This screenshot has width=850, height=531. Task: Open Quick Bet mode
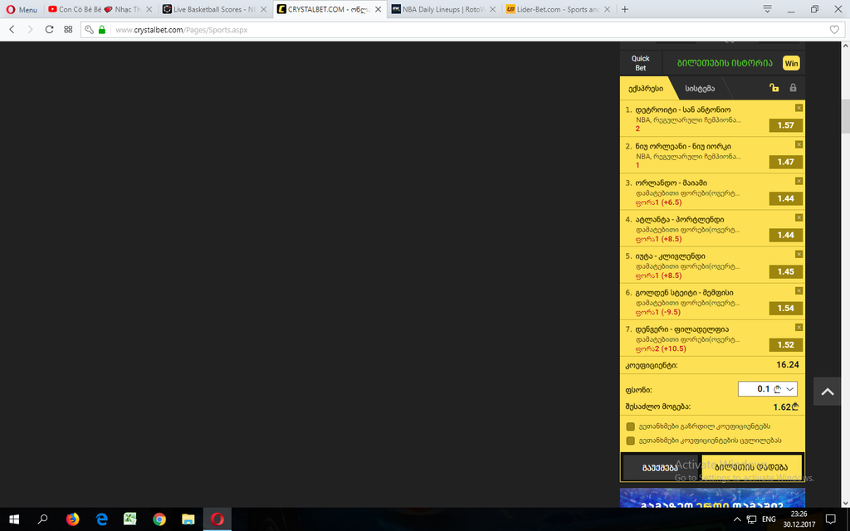(640, 63)
